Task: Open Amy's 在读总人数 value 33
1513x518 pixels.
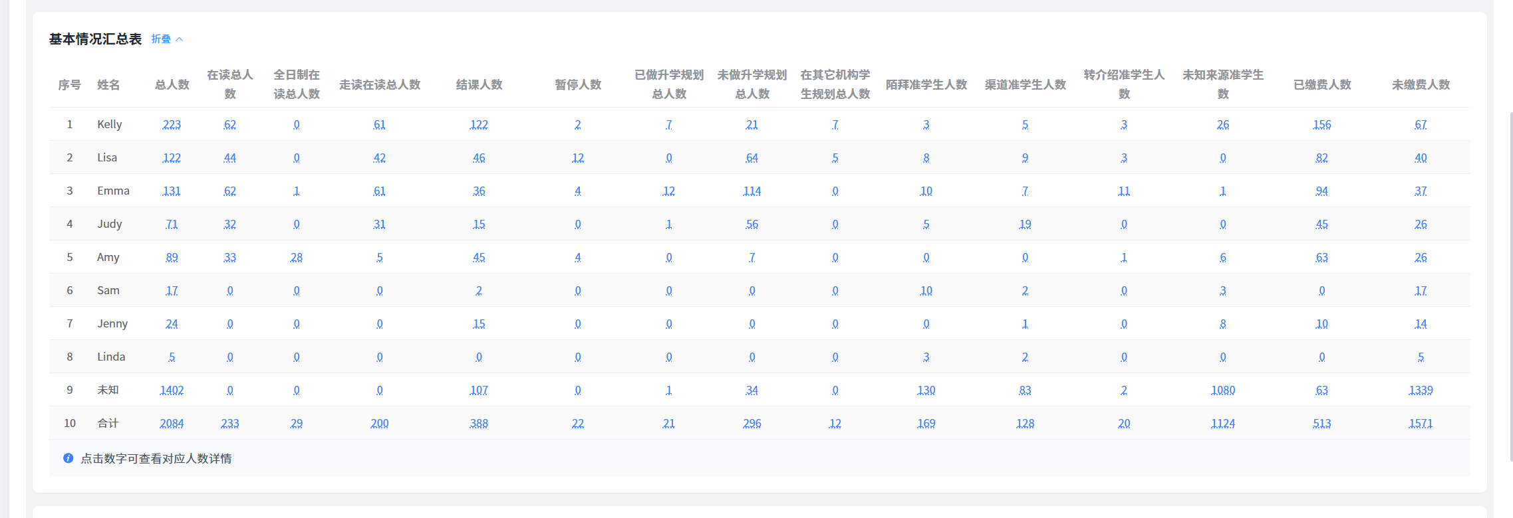Action: 230,257
